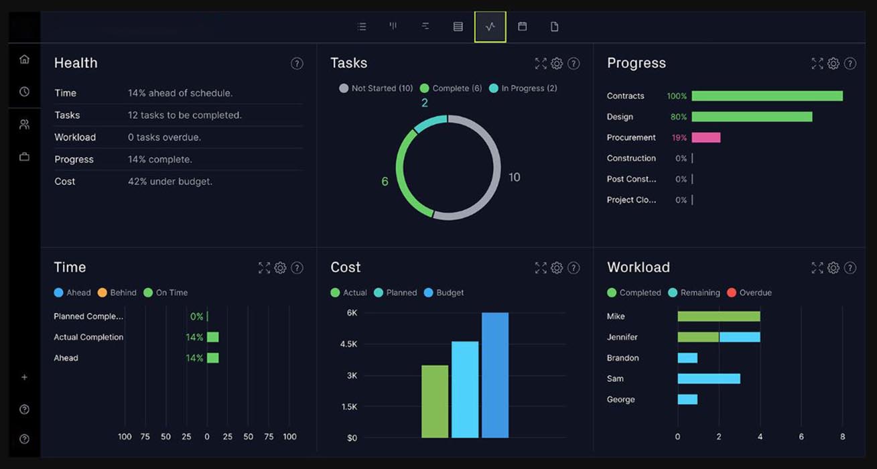Click the "Construction" progress row label

tap(631, 158)
